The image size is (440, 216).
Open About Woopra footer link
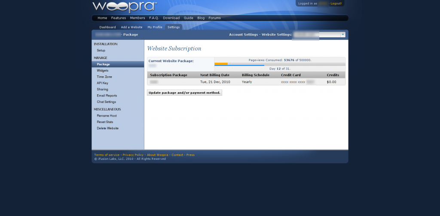(157, 155)
